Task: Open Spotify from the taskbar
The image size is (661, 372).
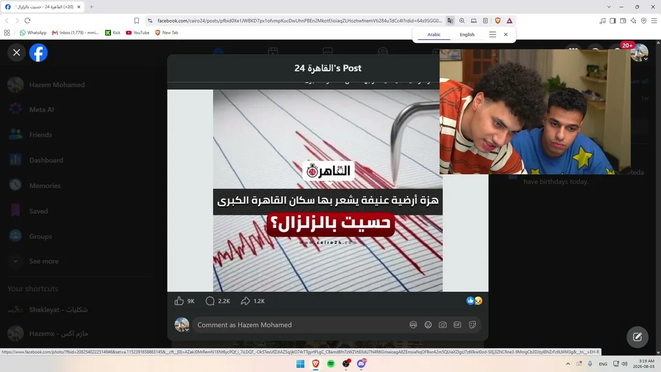Action: 330,364
